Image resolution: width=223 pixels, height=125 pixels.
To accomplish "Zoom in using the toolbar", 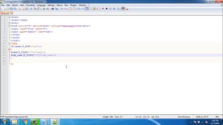I will pos(62,9).
